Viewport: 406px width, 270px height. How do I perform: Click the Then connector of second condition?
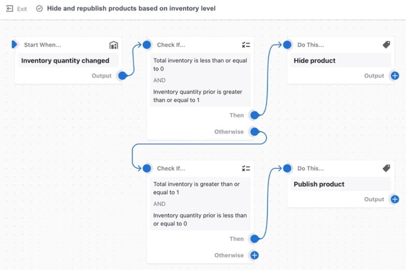[x=255, y=239]
